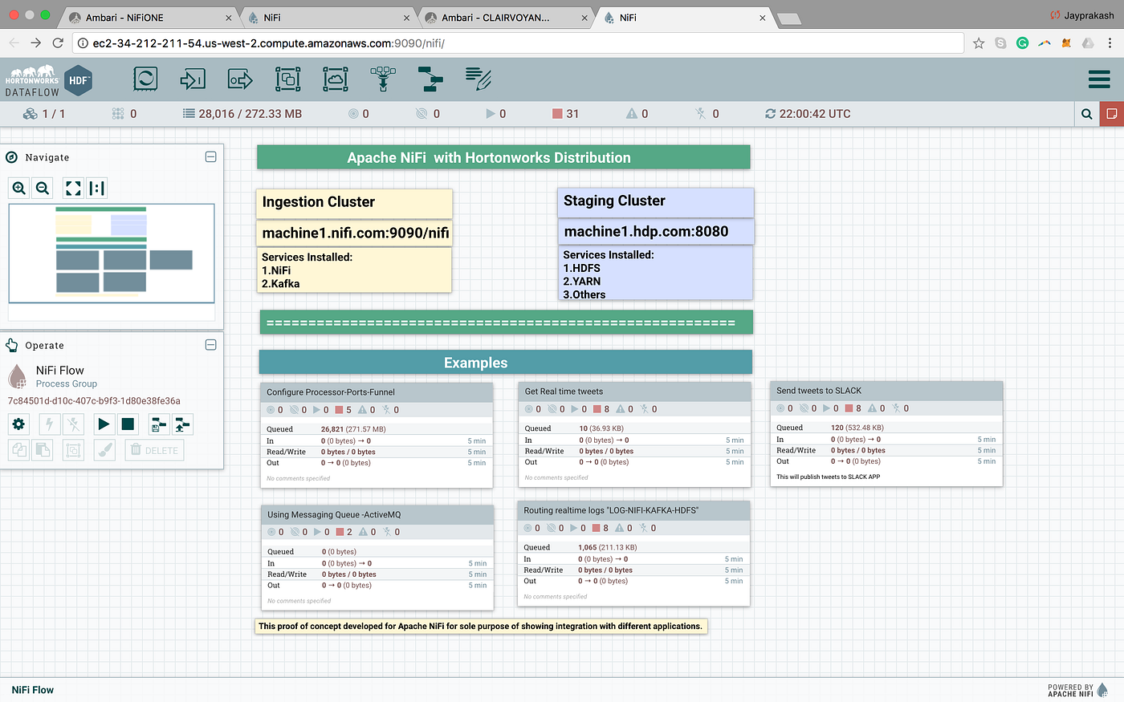Click the last refresh time 22:00:42 UTC

(x=808, y=114)
